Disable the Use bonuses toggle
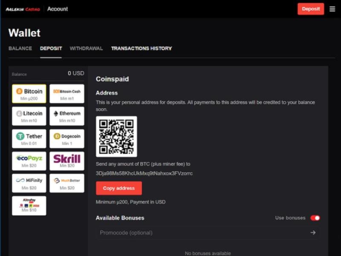 point(315,218)
